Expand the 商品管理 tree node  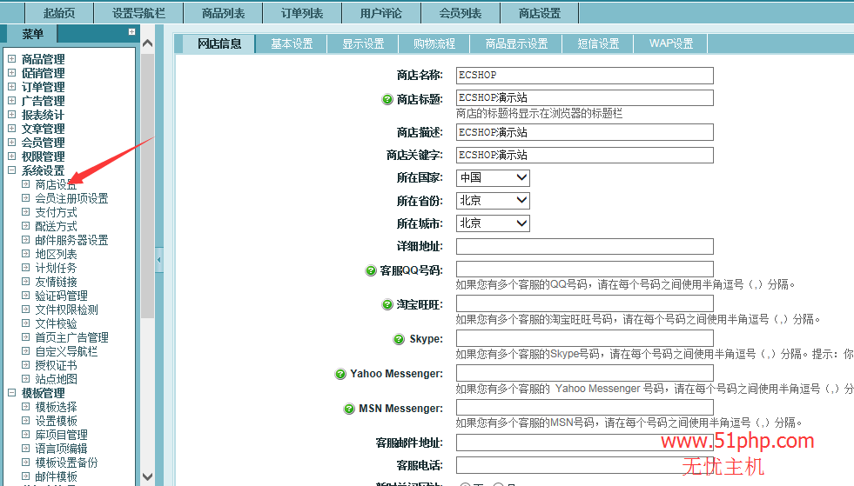coord(12,59)
